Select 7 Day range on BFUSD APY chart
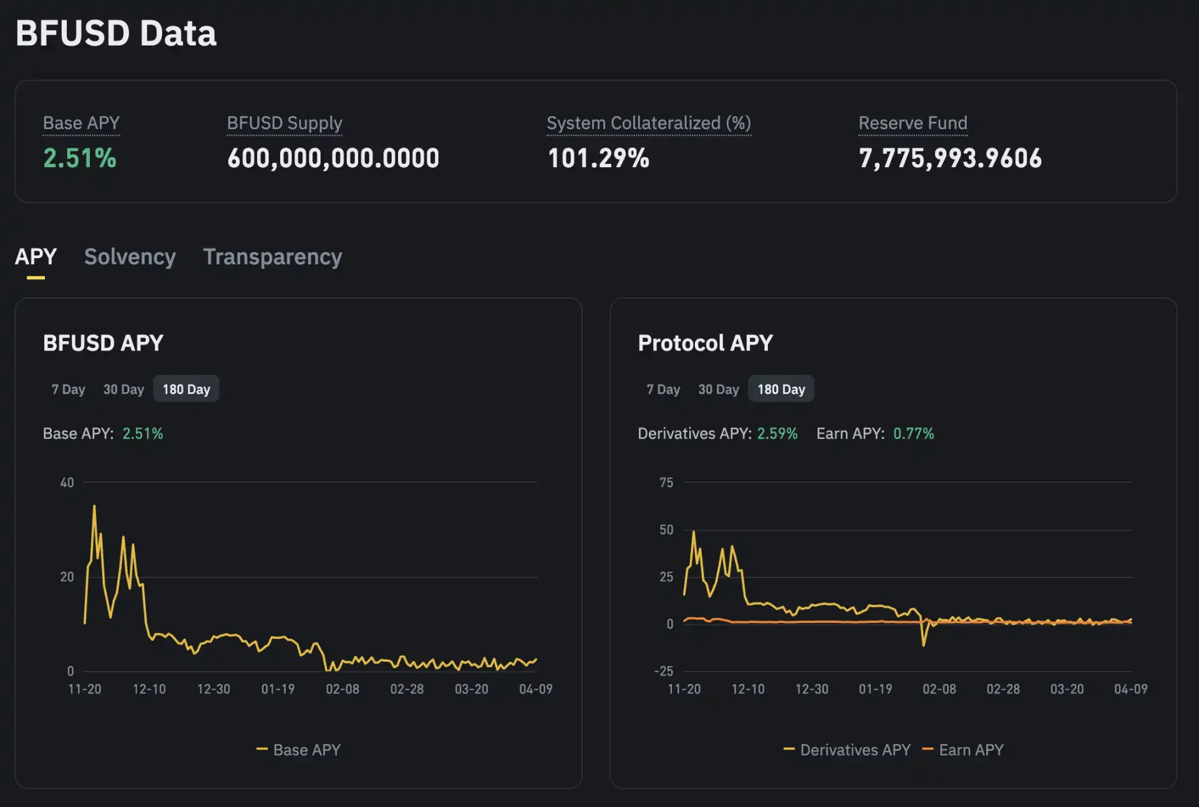The image size is (1199, 807). click(x=67, y=389)
